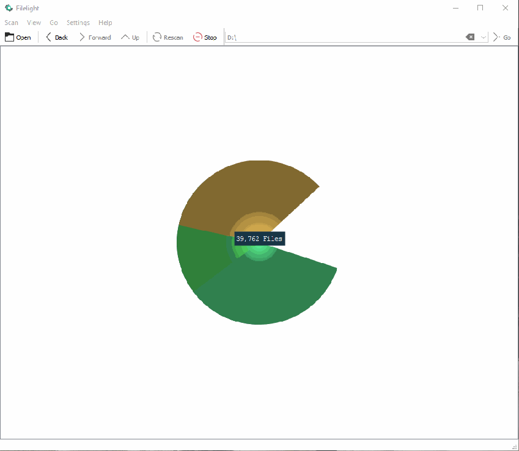Click the Filelight app icon in title bar
Screen dimensions: 519x451
[9, 8]
